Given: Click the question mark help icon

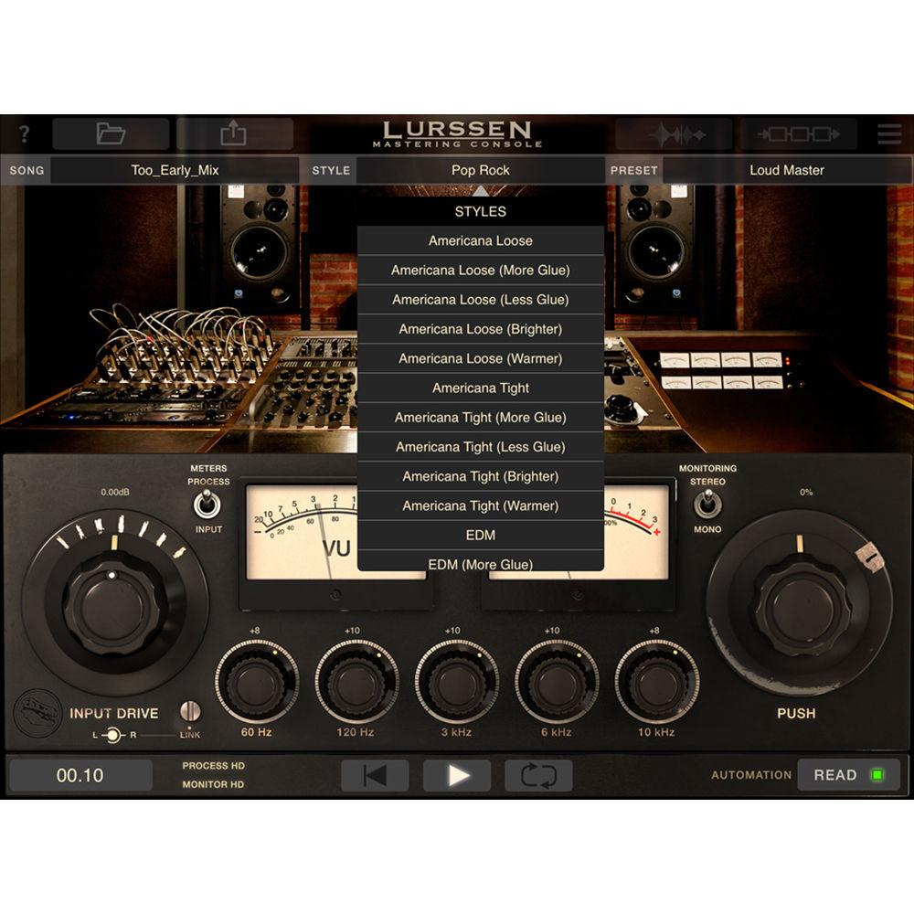Looking at the screenshot, I should 25,134.
